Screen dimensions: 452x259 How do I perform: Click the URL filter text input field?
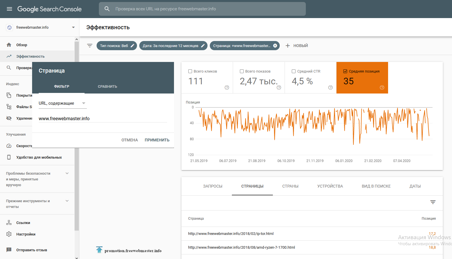103,118
